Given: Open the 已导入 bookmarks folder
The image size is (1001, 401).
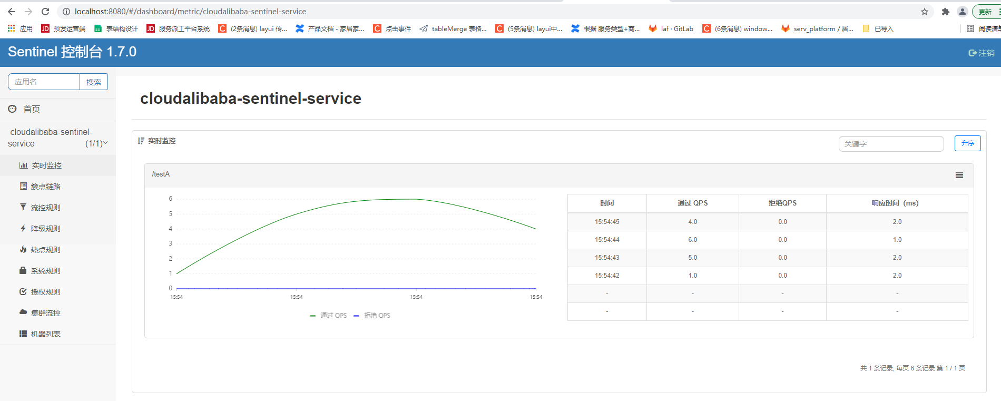Looking at the screenshot, I should (x=878, y=28).
